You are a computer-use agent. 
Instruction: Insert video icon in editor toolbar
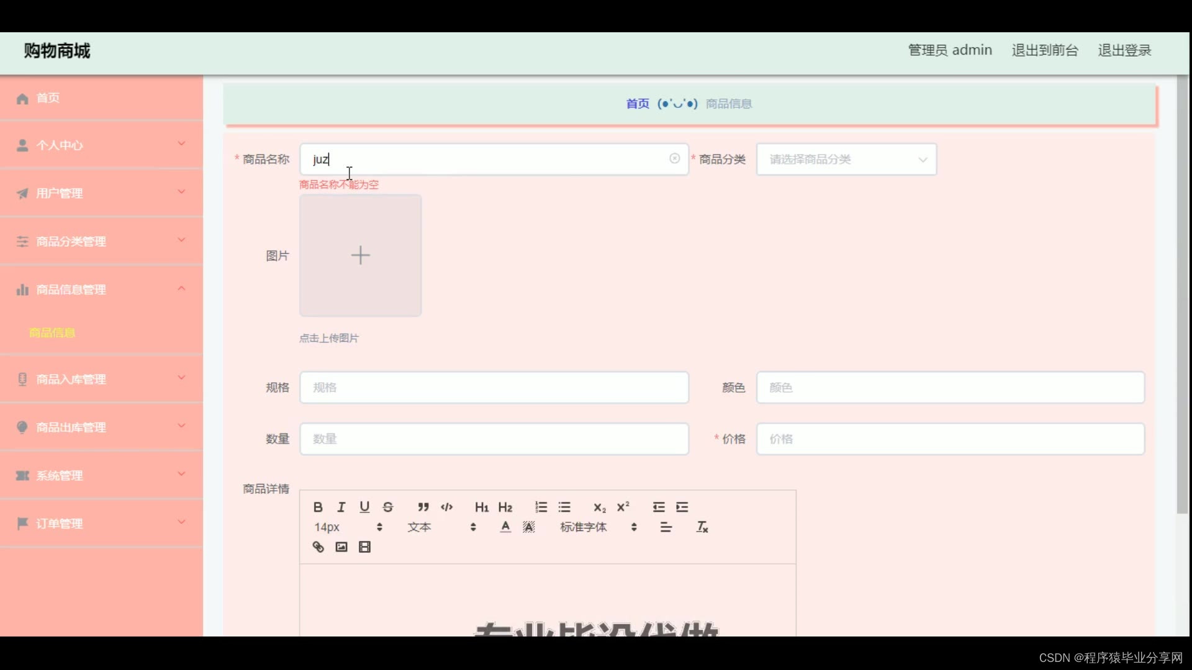tap(364, 547)
